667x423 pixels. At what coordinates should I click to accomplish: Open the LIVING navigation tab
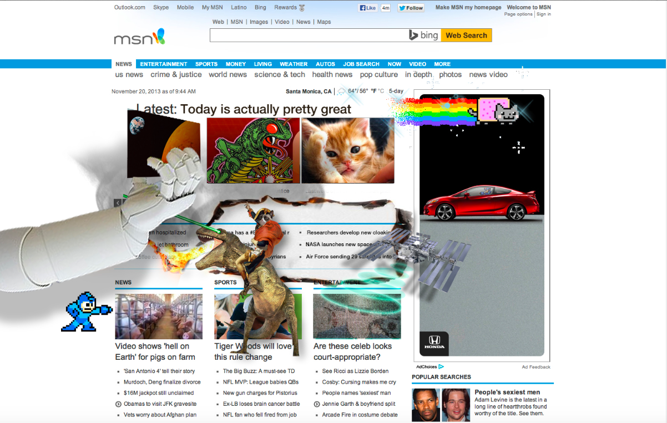[x=263, y=64]
